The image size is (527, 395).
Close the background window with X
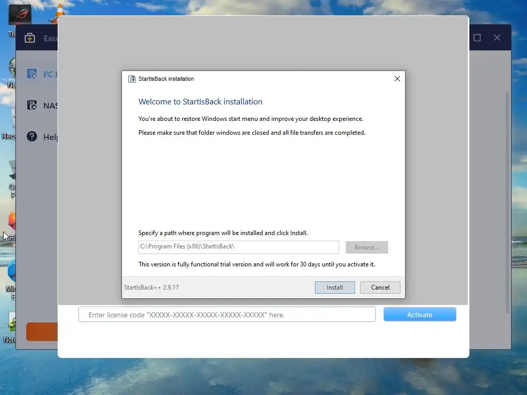coord(497,38)
